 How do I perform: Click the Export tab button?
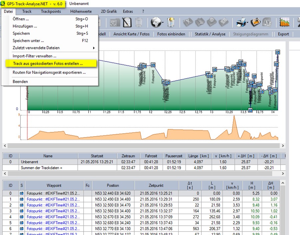[283, 34]
